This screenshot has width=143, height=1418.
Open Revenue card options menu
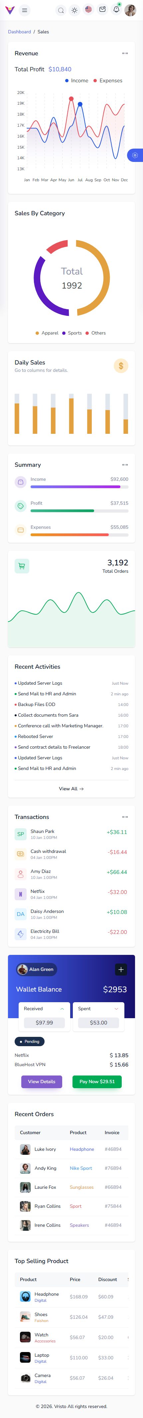pyautogui.click(x=125, y=53)
